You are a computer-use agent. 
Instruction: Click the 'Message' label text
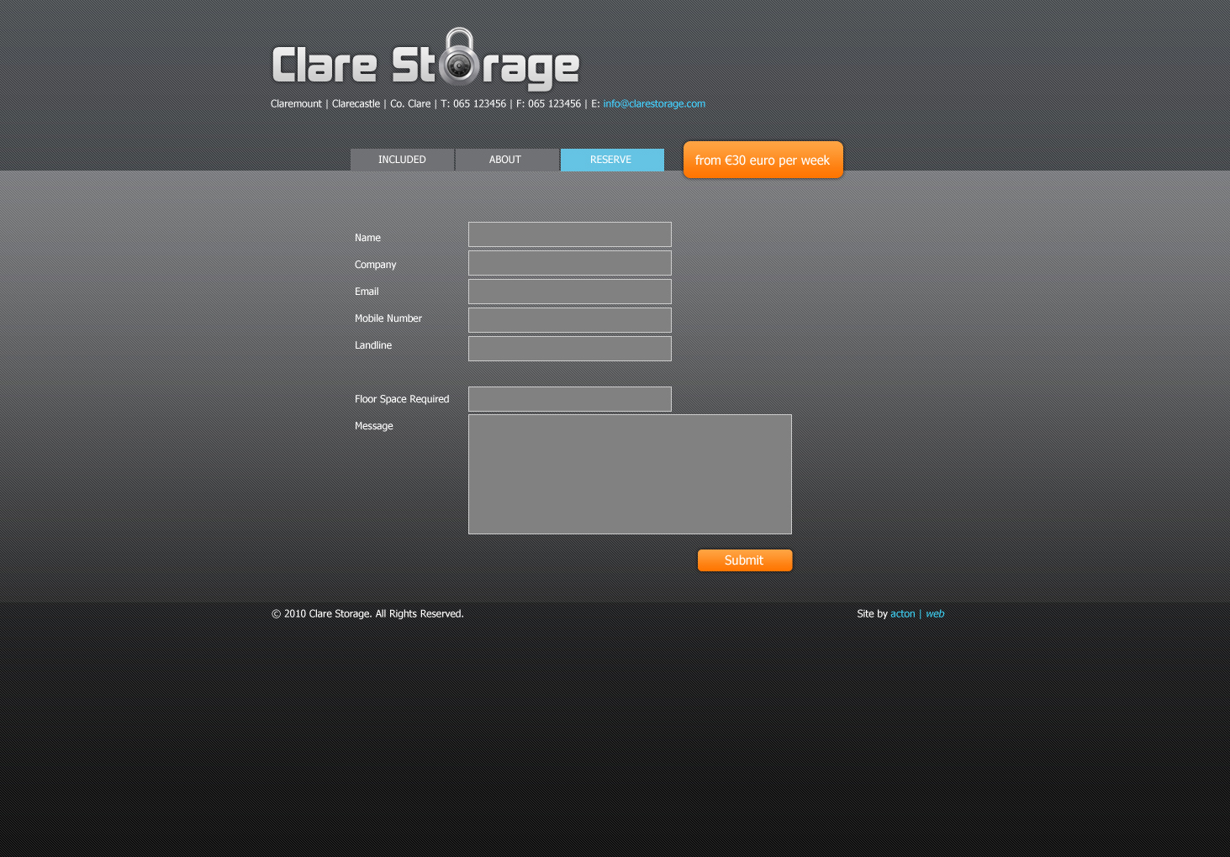pos(373,426)
